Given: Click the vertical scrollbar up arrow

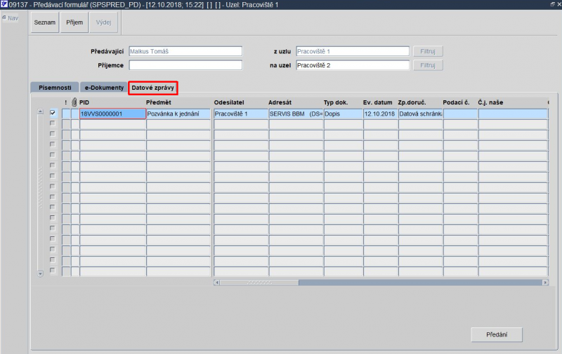Looking at the screenshot, I should click(x=40, y=111).
